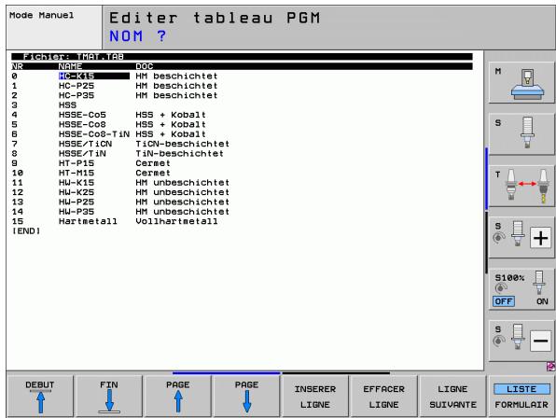Click the NR column header
Image resolution: width=556 pixels, height=418 pixels.
[x=17, y=66]
